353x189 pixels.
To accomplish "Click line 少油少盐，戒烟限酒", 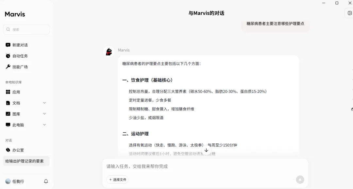I will point(146,118).
